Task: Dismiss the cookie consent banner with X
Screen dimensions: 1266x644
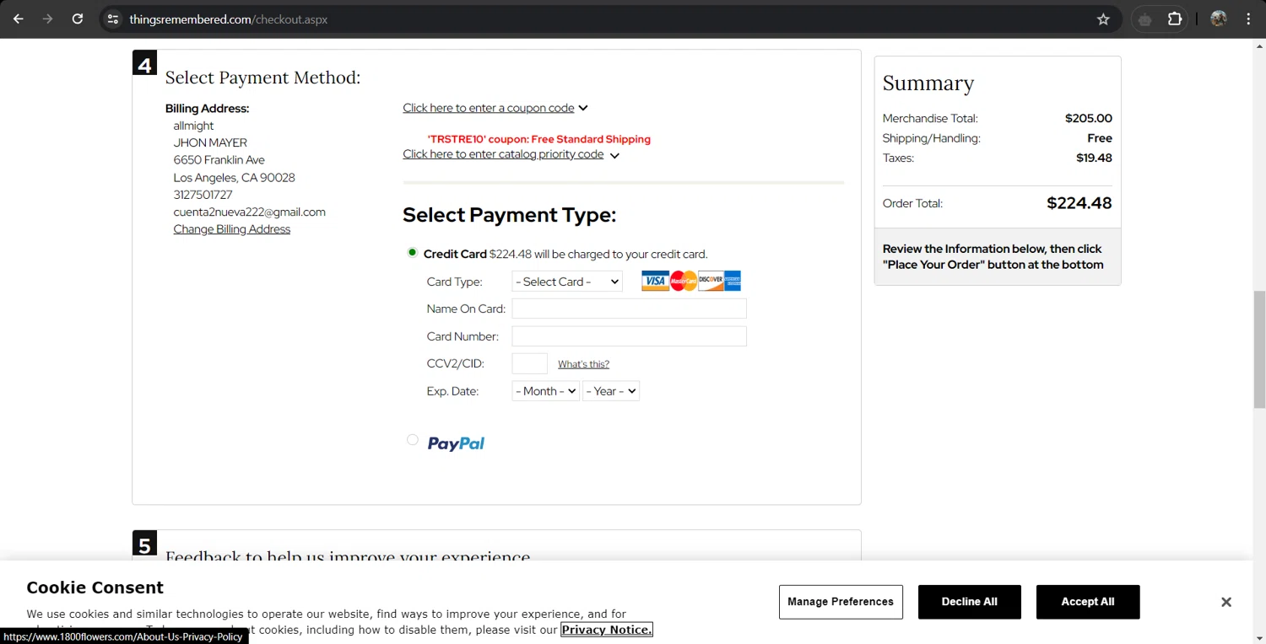Action: [1225, 602]
